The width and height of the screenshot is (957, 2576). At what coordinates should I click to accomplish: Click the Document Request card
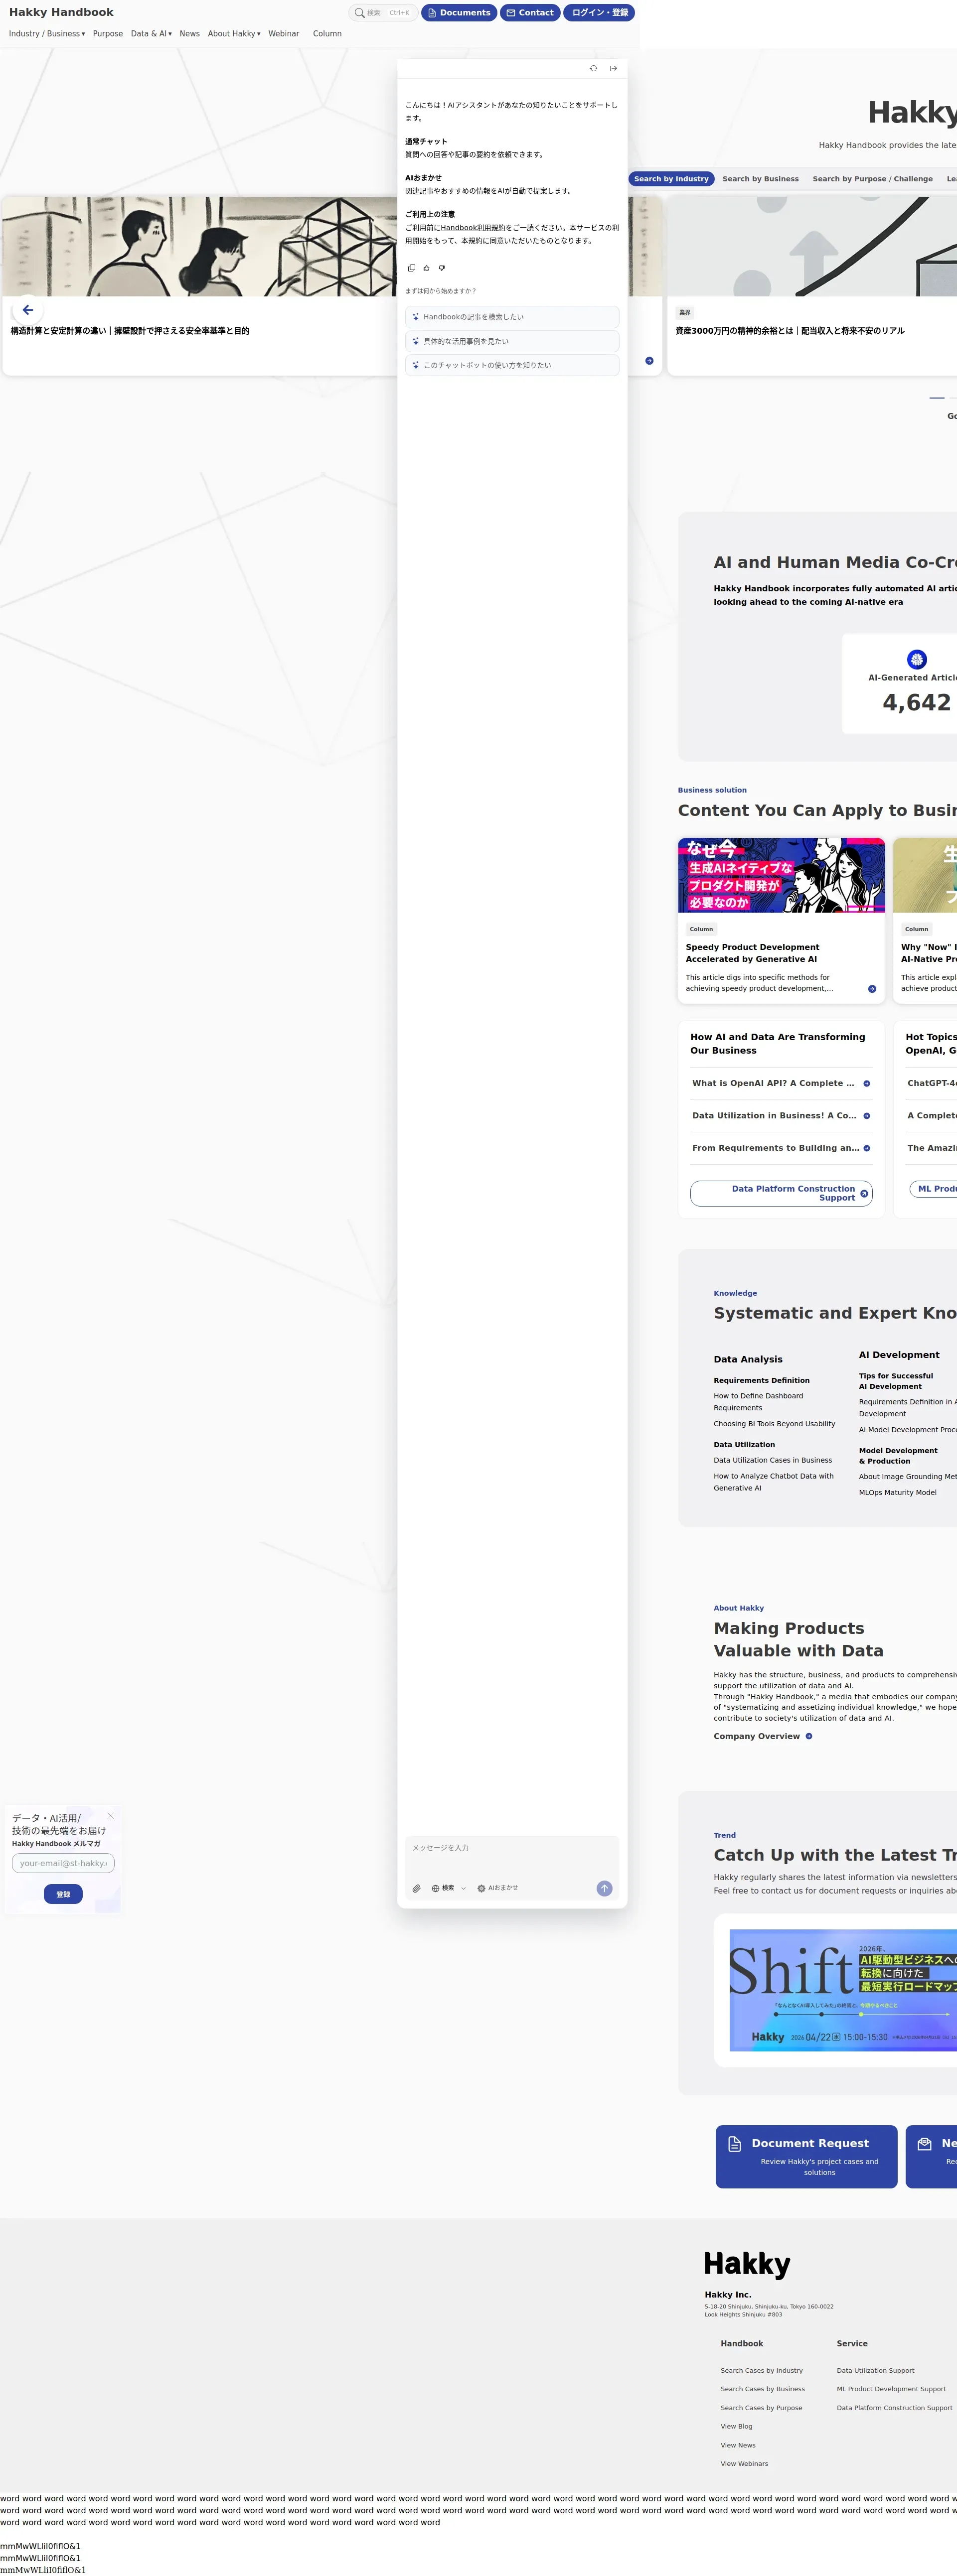[807, 2156]
